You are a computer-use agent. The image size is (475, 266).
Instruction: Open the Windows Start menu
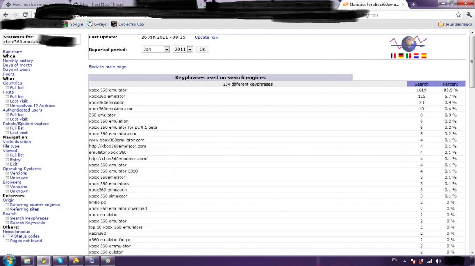(x=9, y=261)
